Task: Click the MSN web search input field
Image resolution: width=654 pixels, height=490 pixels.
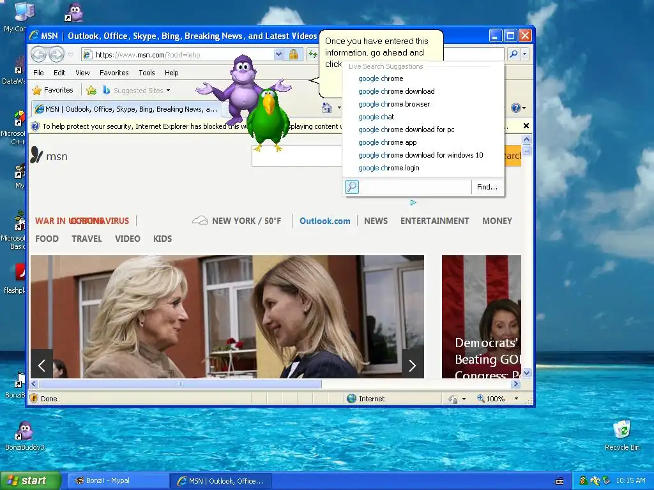Action: pos(296,156)
